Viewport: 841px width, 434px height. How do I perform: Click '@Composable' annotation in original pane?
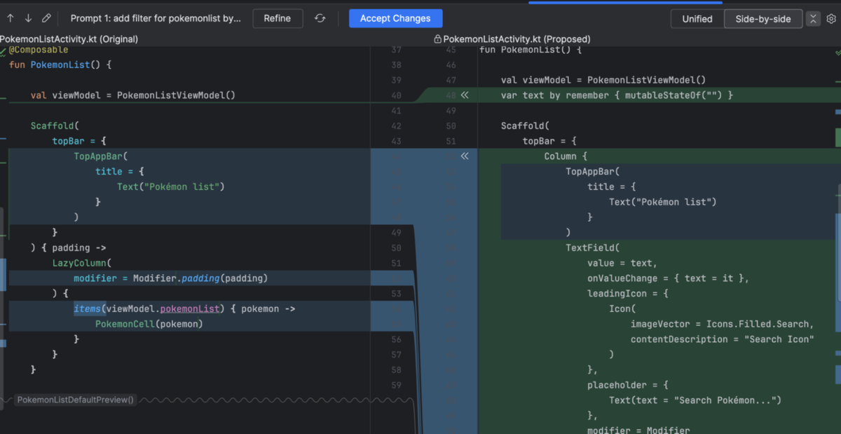point(39,50)
